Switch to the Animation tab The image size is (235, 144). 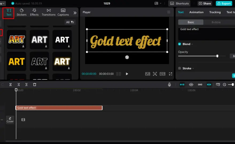coord(196,12)
